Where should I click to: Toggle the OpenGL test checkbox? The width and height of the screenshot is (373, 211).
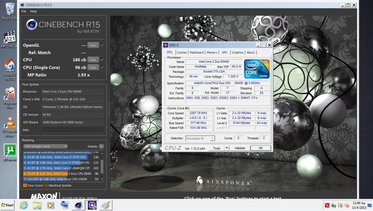pyautogui.click(x=102, y=45)
